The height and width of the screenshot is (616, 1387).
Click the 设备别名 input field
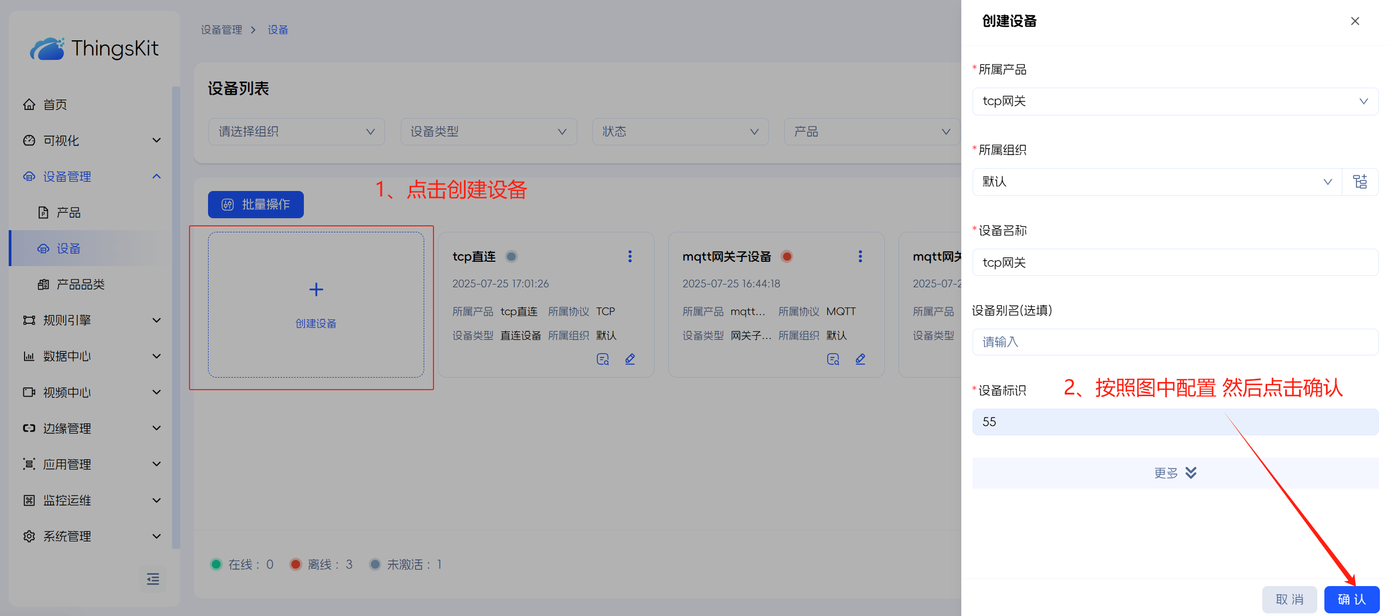point(1175,342)
